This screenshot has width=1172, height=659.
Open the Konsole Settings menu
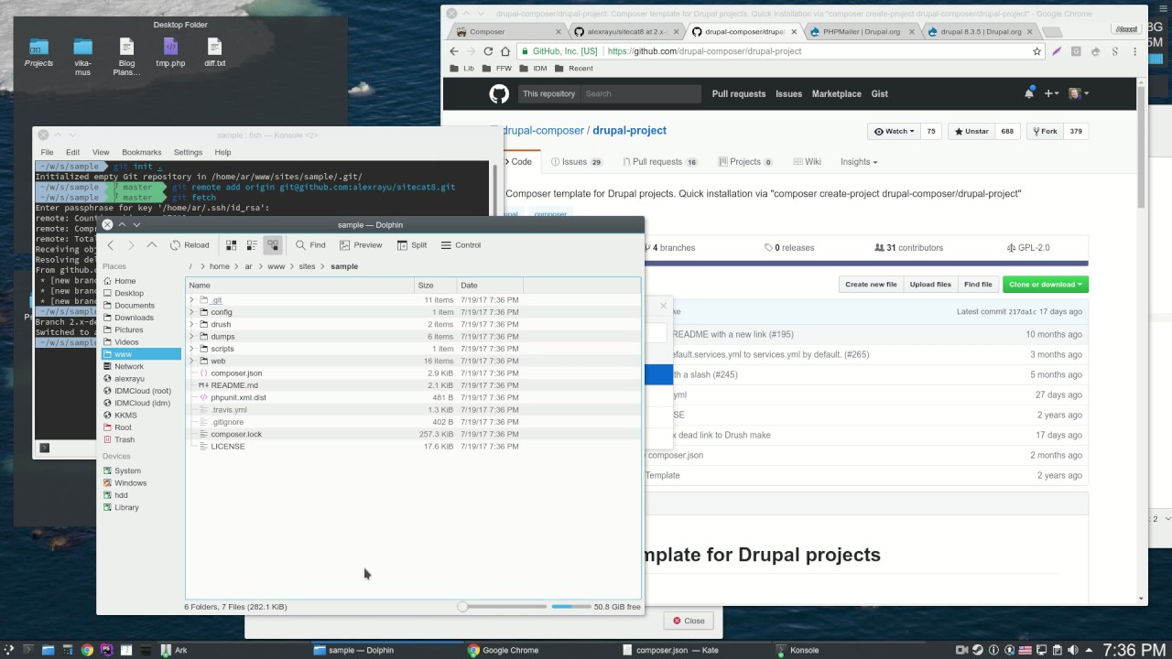(188, 152)
